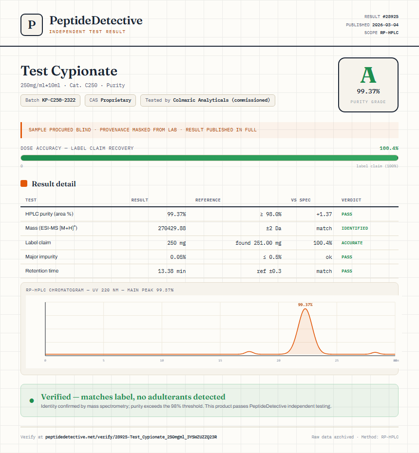
Task: Click the RESULT #28925 text
Action: tap(381, 17)
